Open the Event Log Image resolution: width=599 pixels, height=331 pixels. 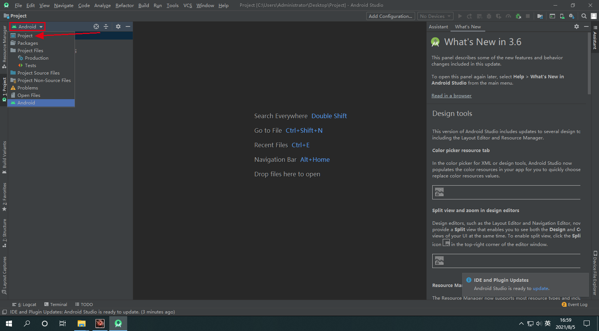pos(574,305)
